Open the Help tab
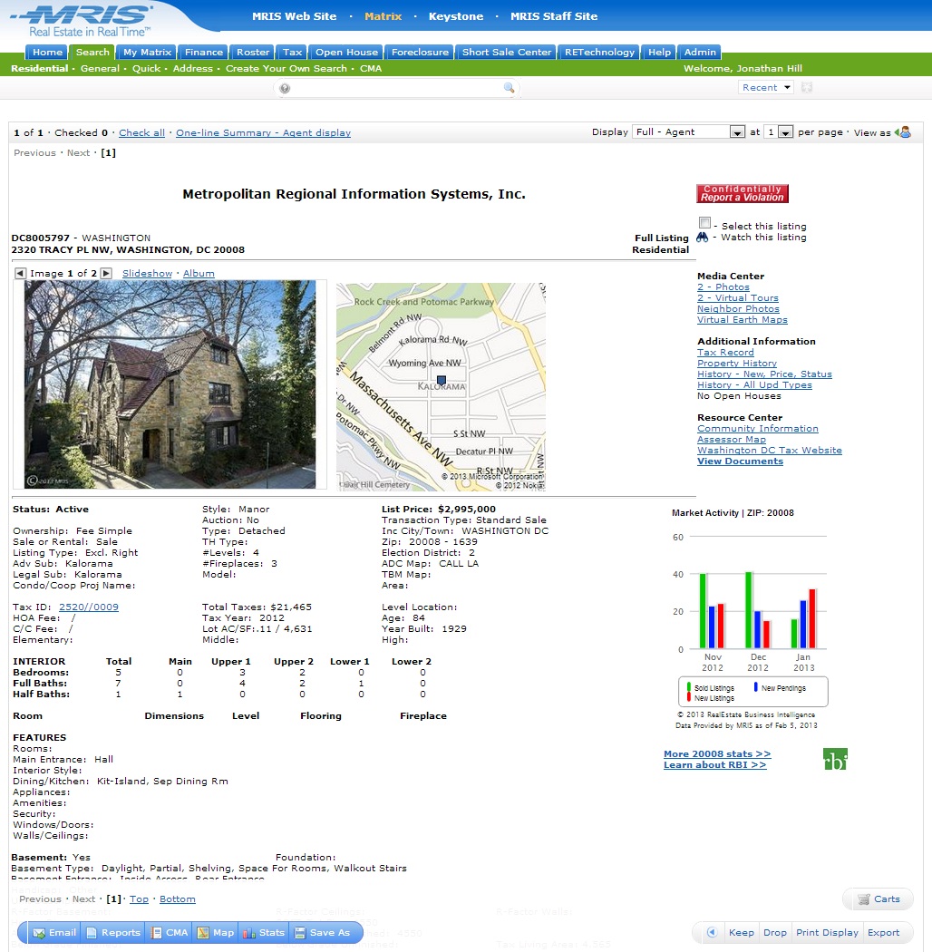 click(x=659, y=53)
